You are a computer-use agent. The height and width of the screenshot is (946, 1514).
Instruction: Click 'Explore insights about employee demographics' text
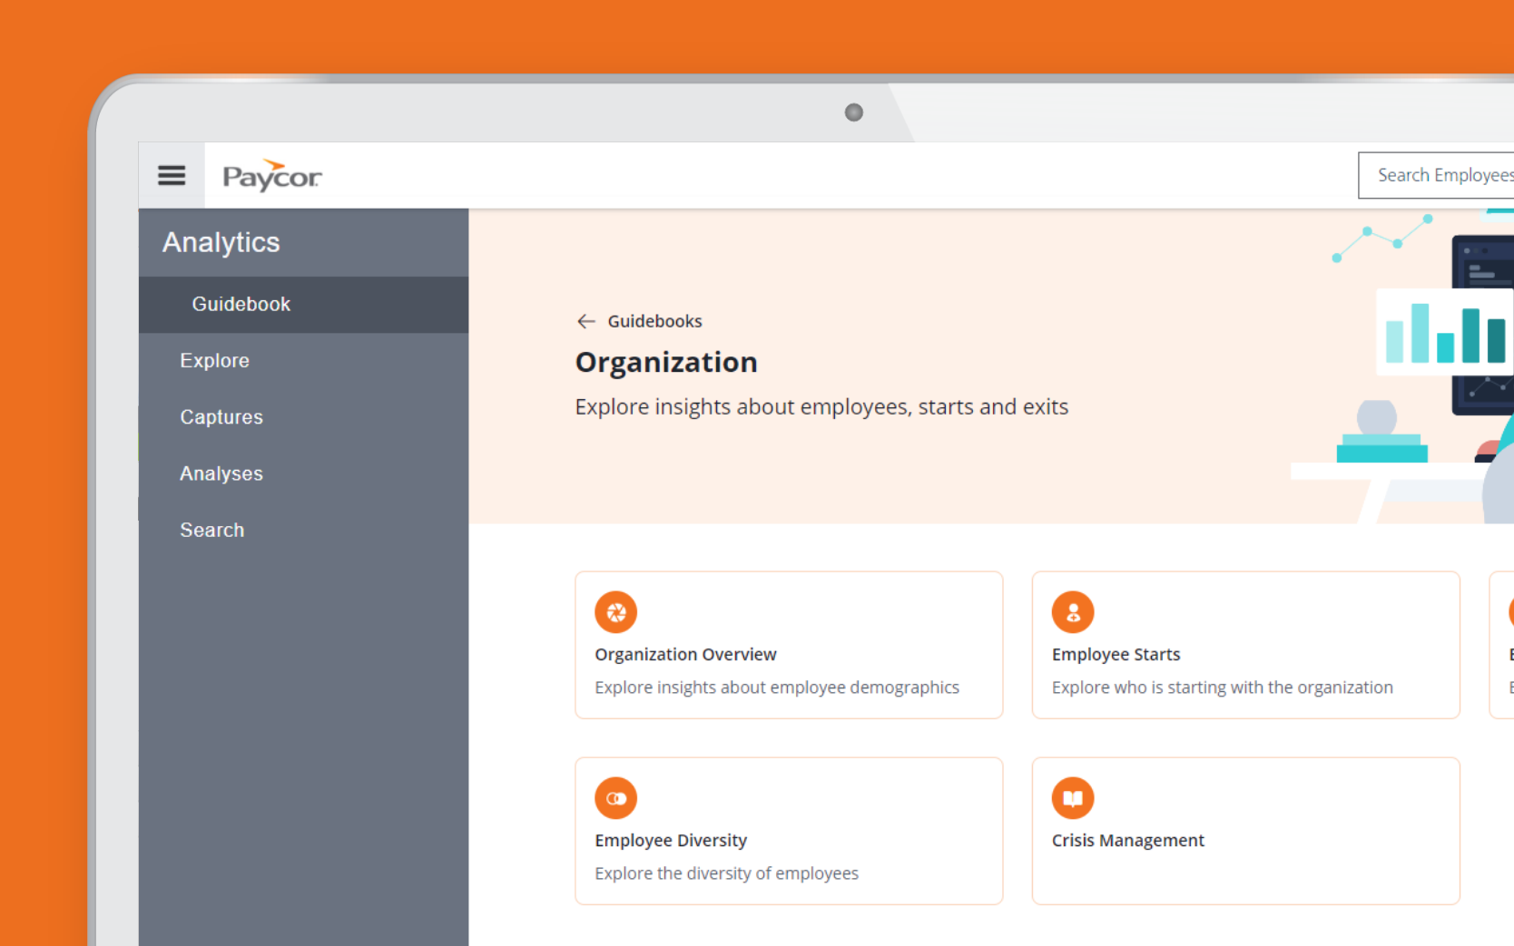777,688
